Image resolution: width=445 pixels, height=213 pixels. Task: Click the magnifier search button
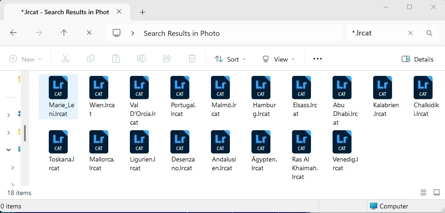[429, 33]
